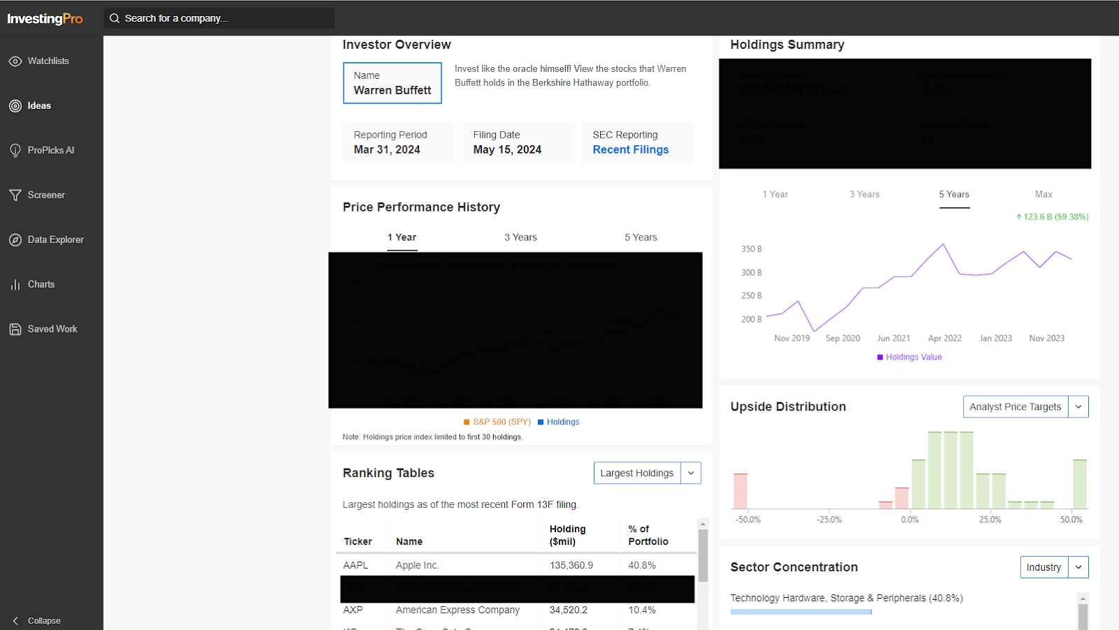The width and height of the screenshot is (1119, 630).
Task: Go to Watchlists in sidebar
Action: 48,61
